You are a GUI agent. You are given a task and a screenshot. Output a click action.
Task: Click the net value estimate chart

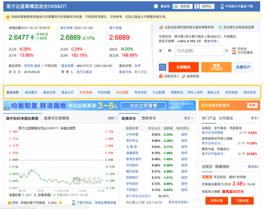[61, 160]
